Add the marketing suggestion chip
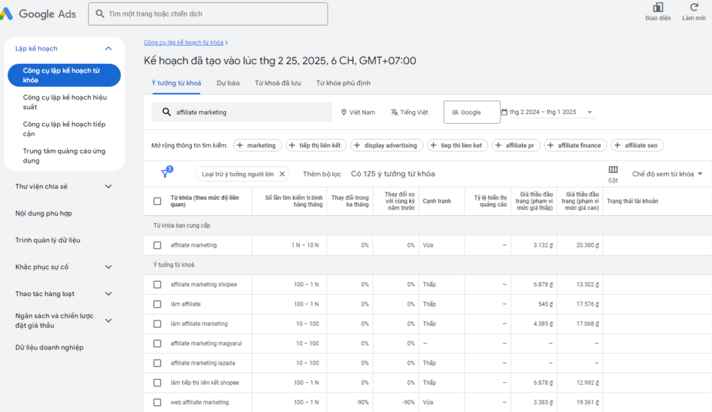 tap(257, 145)
